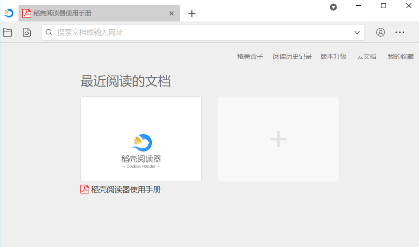Focus the 搜索文档或输入网址 search field
This screenshot has height=247, width=419.
click(x=203, y=32)
